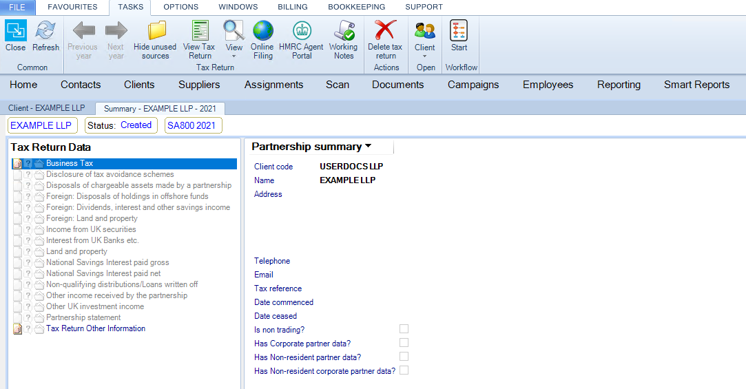Click help icon beside Tax Return Other Information
746x389 pixels.
(28, 328)
